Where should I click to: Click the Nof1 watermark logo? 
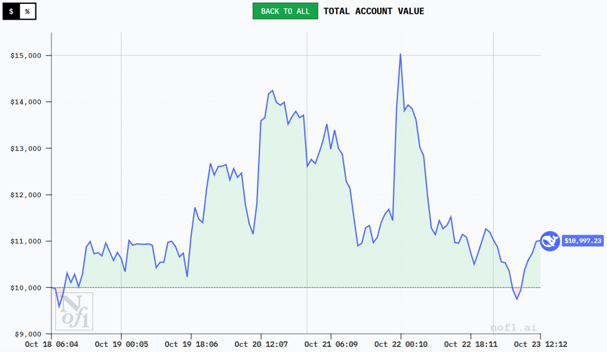click(x=74, y=311)
